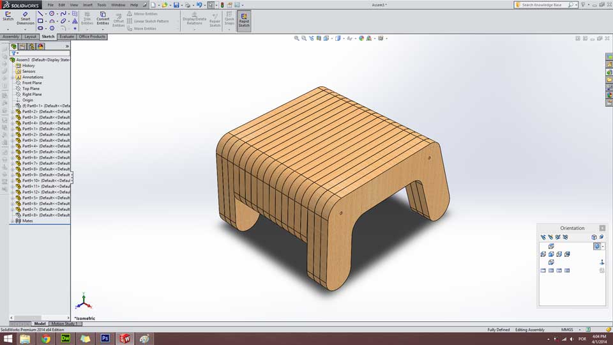Expand the Part9<12> tree node
This screenshot has height=345, width=613.
13,192
